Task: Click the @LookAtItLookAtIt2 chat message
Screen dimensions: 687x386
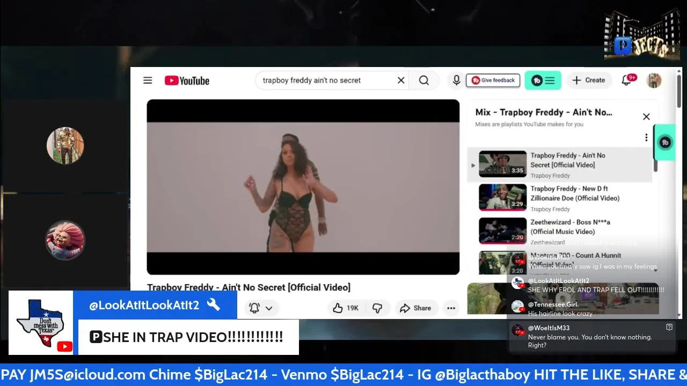Action: point(589,285)
